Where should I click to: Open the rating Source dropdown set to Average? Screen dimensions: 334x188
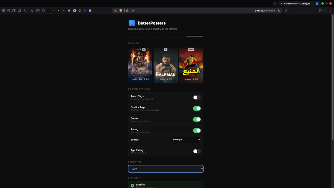[185, 140]
